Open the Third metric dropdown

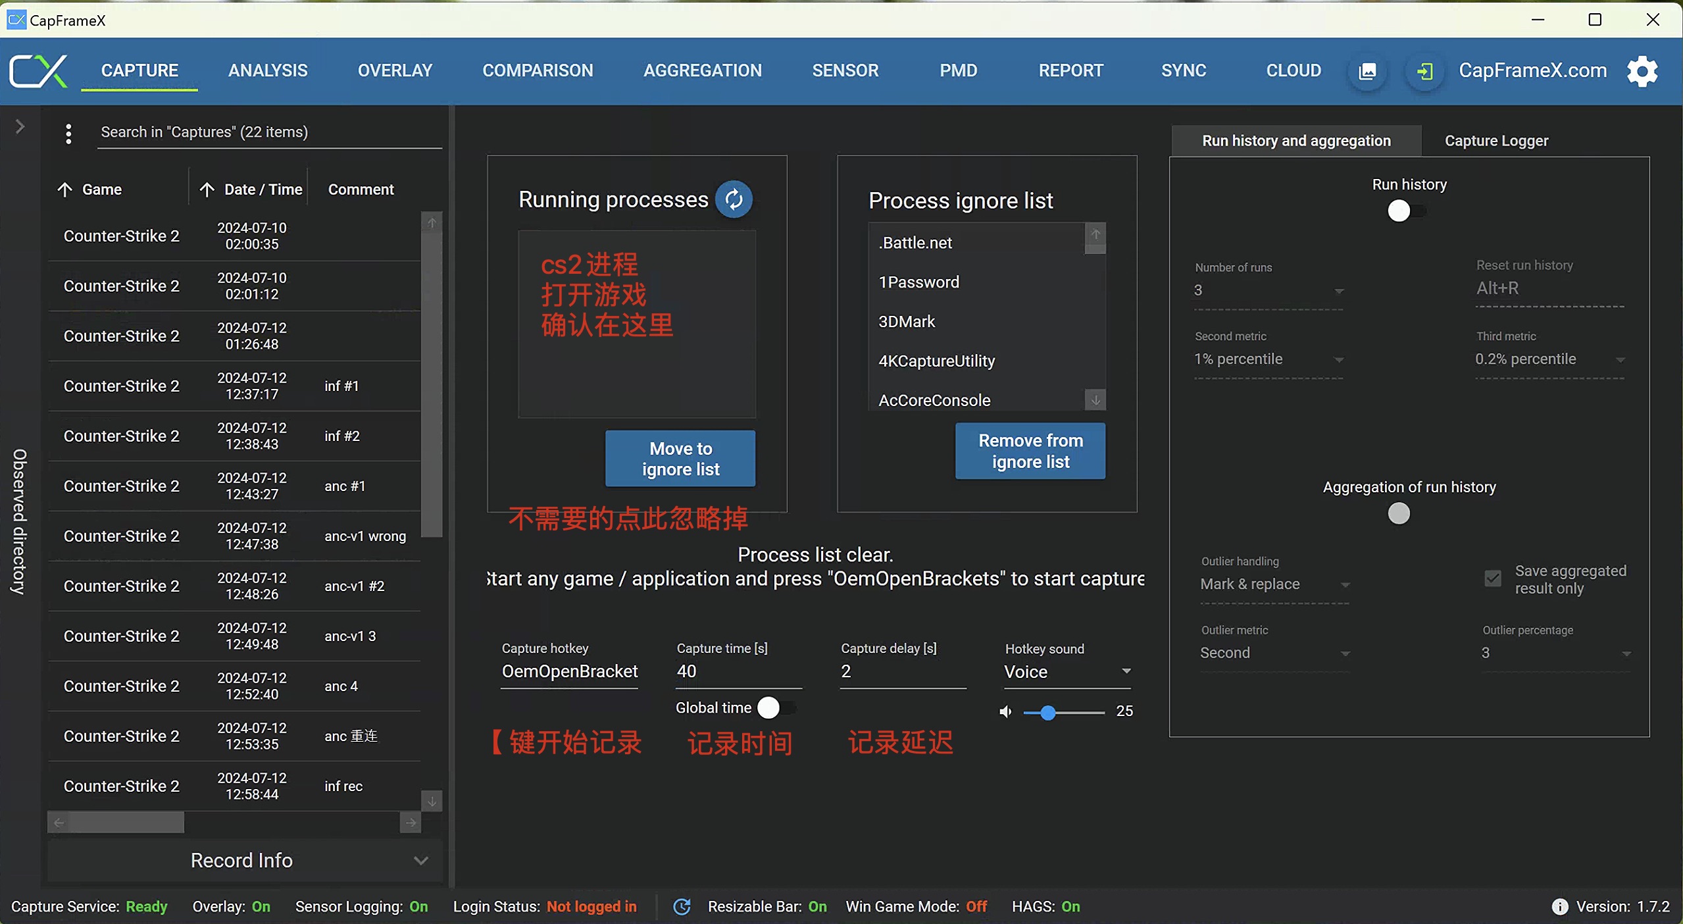click(x=1549, y=359)
